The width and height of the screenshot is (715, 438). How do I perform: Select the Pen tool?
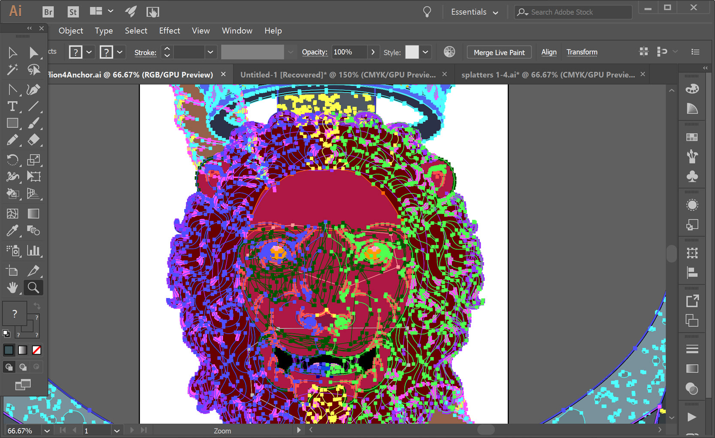click(33, 89)
